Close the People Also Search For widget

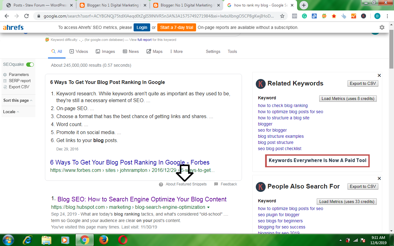click(379, 178)
